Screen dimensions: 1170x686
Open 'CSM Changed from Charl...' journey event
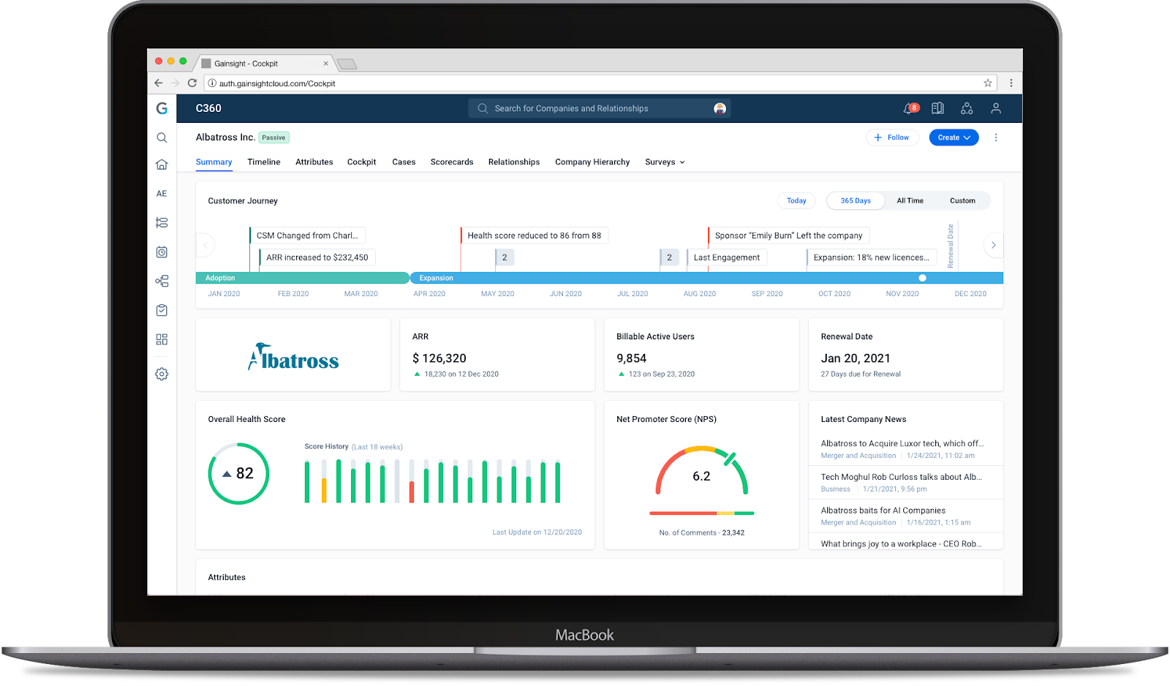307,235
